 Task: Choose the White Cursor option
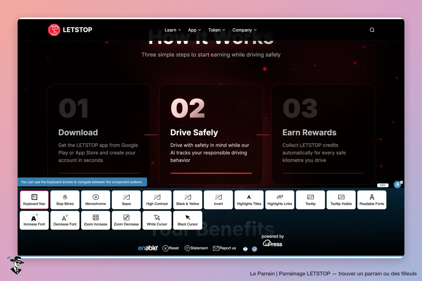[157, 220]
